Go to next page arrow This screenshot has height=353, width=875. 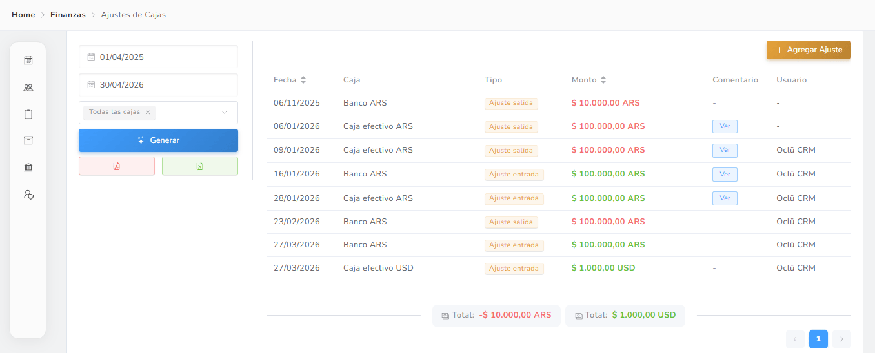[841, 339]
